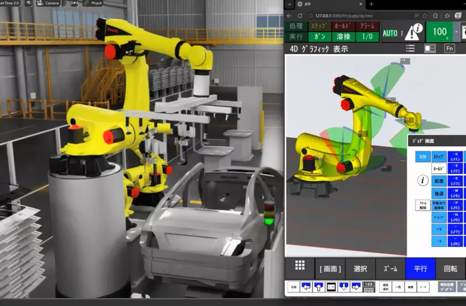466x306 pixels.
Task: Open the PhysX menu in viewport toolbar
Action: 93,3
